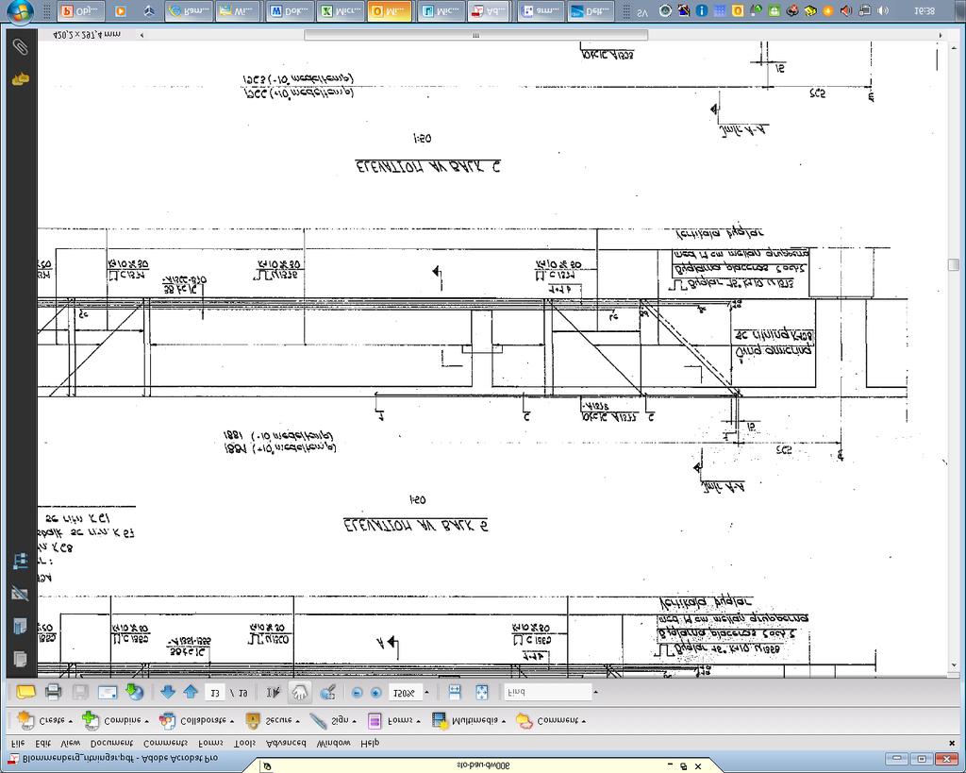The height and width of the screenshot is (773, 966).
Task: Open the Pages thumbnails panel icon
Action: coord(20,659)
